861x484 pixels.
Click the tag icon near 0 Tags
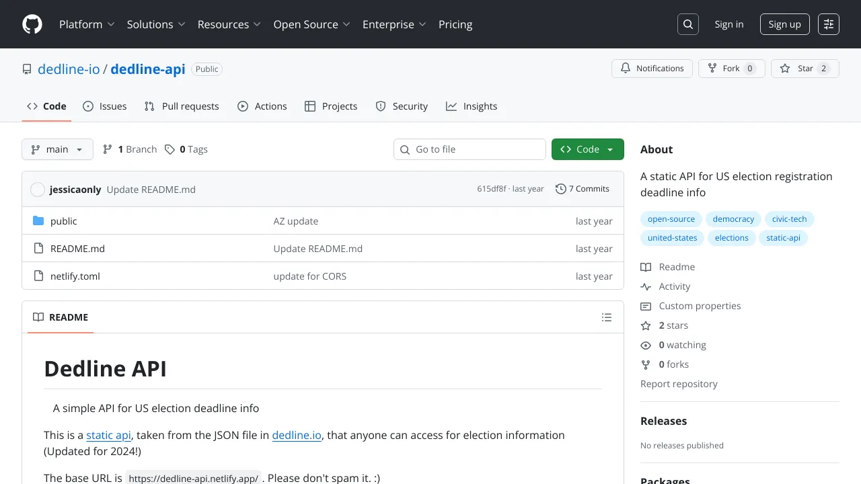coord(170,149)
